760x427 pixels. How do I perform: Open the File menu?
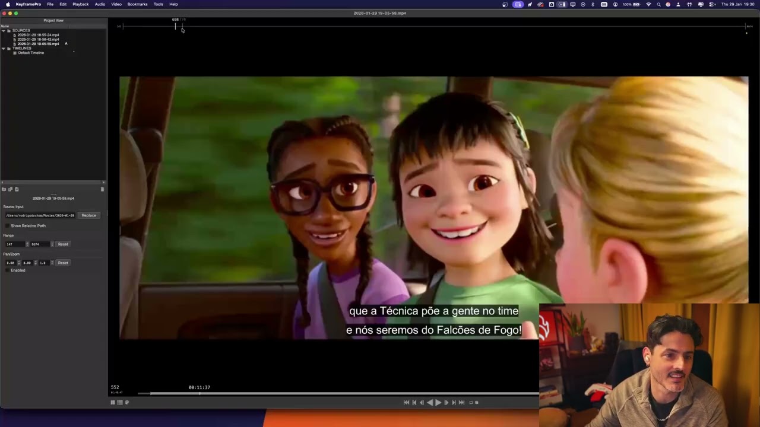pos(50,4)
